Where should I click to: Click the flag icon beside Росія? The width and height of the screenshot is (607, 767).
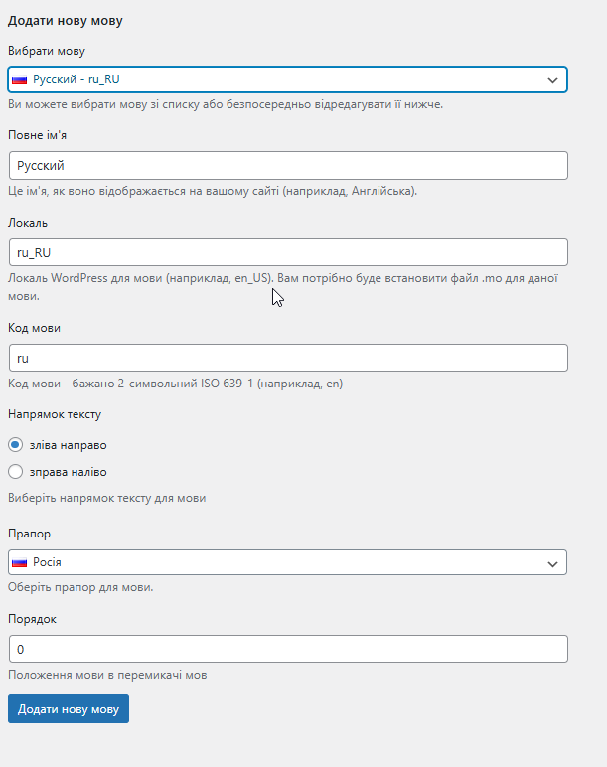[x=20, y=562]
